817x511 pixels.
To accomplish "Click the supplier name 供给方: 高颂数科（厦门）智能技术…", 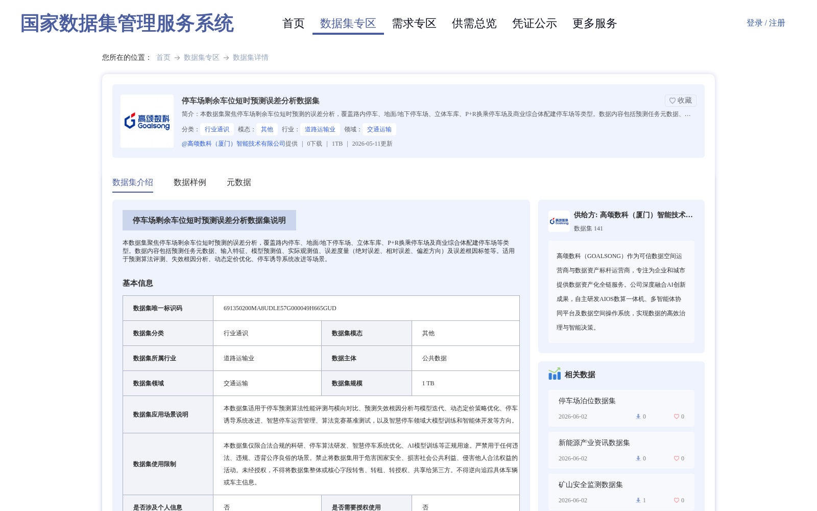I will coord(633,215).
